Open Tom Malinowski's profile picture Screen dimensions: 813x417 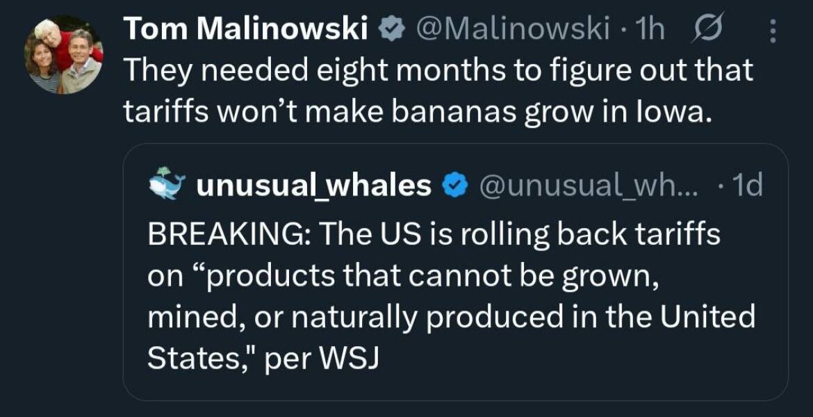point(64,56)
